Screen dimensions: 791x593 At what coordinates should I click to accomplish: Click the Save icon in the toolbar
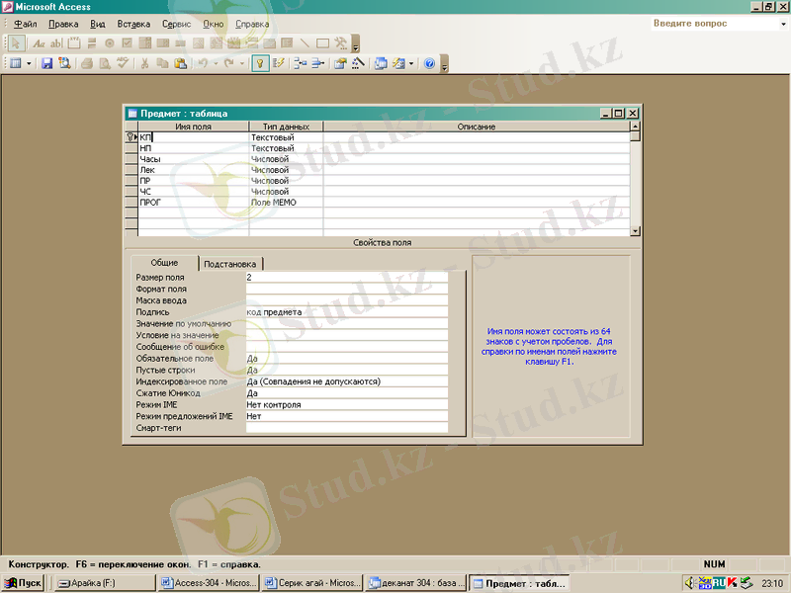(46, 63)
